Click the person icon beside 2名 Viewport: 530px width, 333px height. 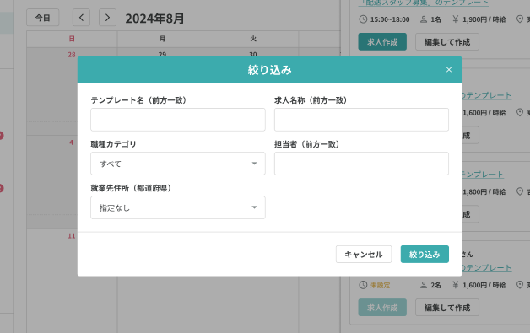pos(423,285)
